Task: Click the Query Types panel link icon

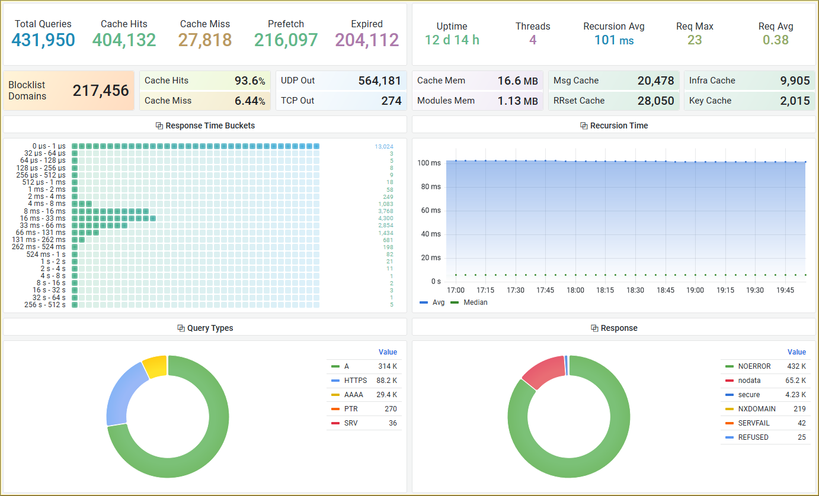Action: (181, 328)
